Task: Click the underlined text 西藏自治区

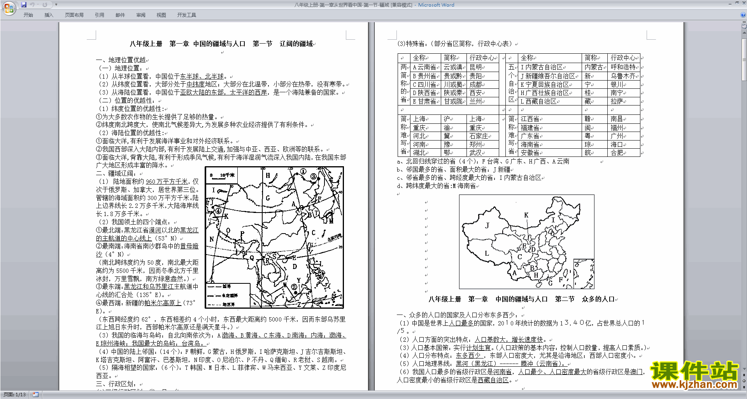Action: [x=493, y=380]
